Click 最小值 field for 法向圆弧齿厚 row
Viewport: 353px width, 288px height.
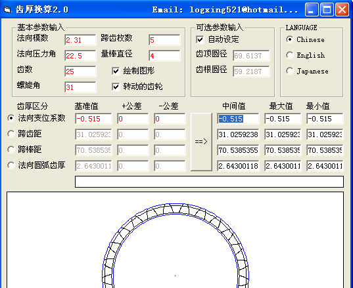tap(325, 166)
